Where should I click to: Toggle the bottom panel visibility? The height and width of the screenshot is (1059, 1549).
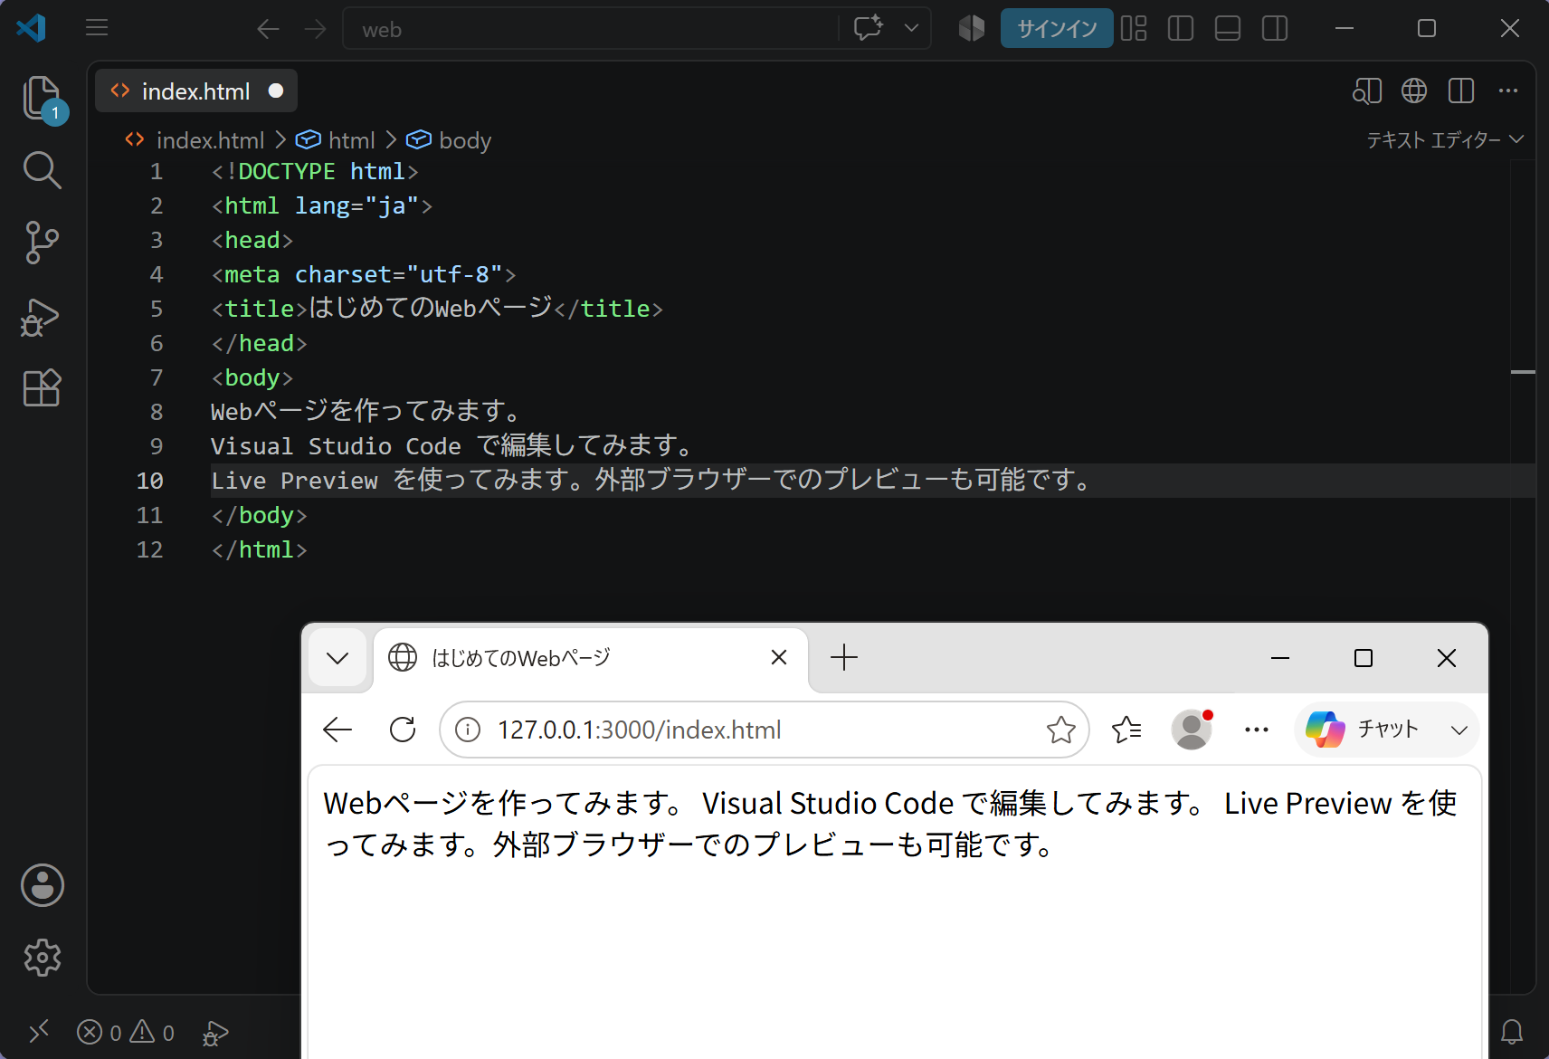point(1228,28)
